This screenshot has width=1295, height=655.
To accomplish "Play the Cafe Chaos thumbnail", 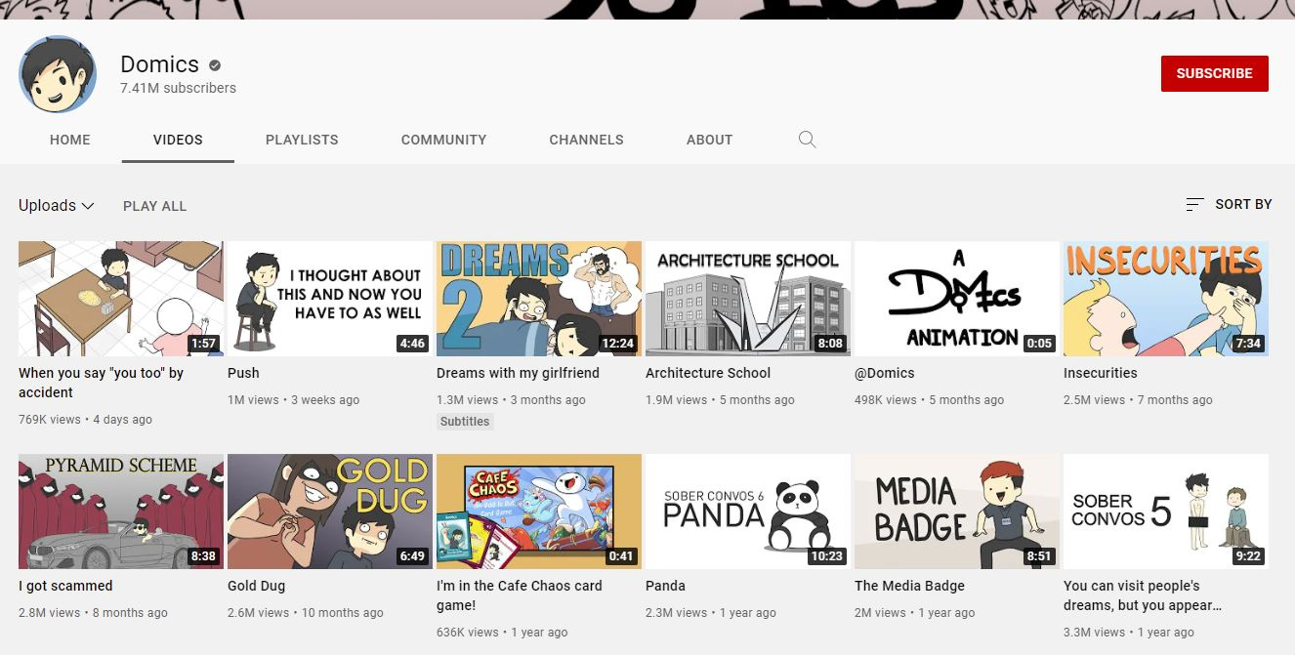I will [539, 512].
